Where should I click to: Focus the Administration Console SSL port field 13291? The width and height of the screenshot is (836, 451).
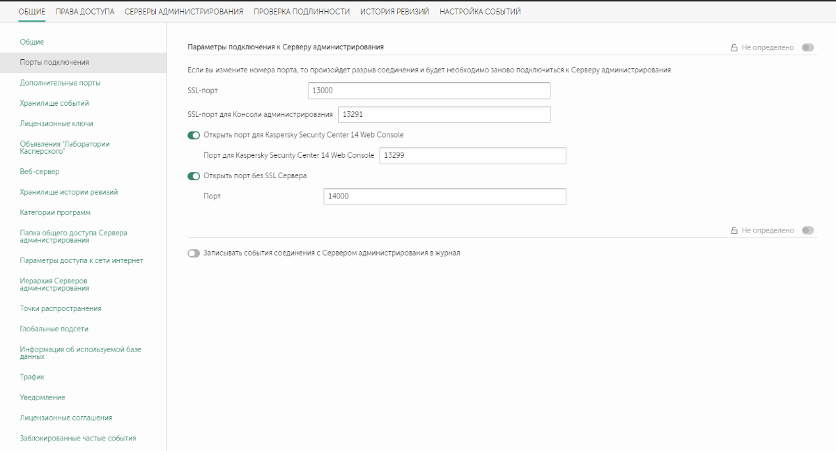coord(444,115)
